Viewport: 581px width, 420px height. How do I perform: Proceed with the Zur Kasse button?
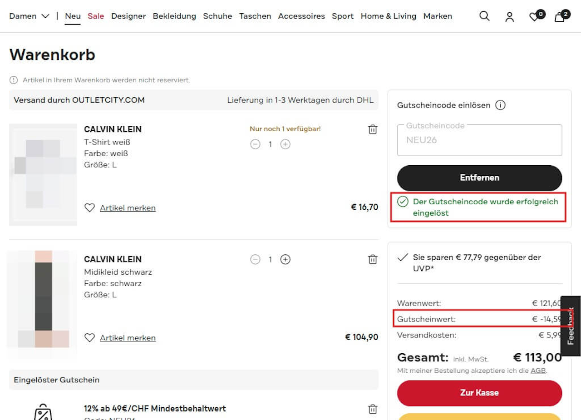point(479,393)
